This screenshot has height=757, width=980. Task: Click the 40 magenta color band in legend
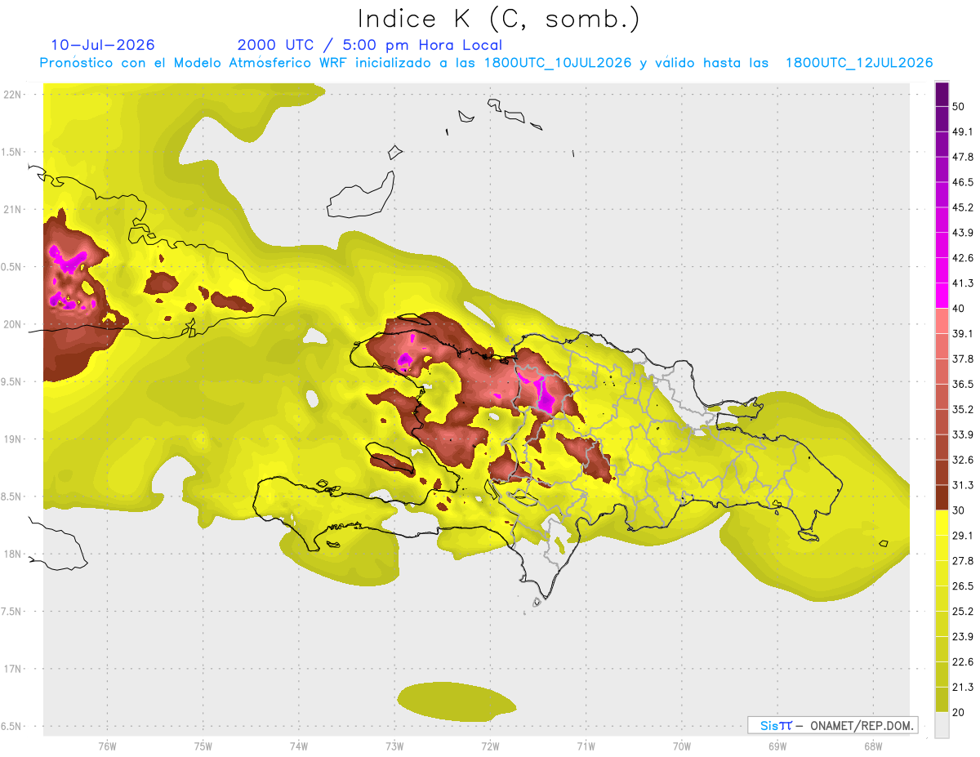(x=942, y=295)
